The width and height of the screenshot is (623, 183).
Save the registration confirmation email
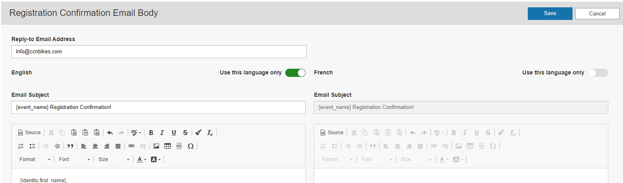point(550,13)
